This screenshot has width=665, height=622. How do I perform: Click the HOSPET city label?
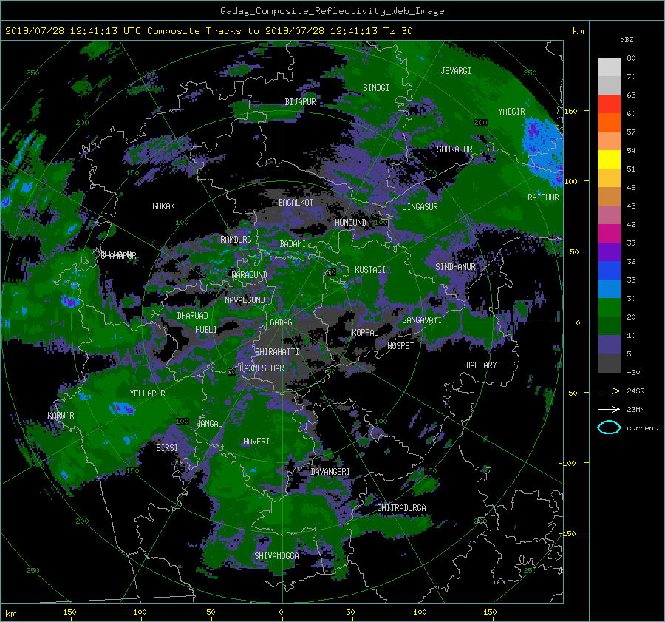[400, 346]
